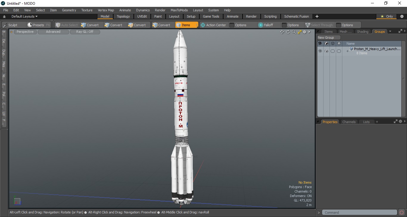Open the Pol... vertical sidebar tab

(4, 95)
